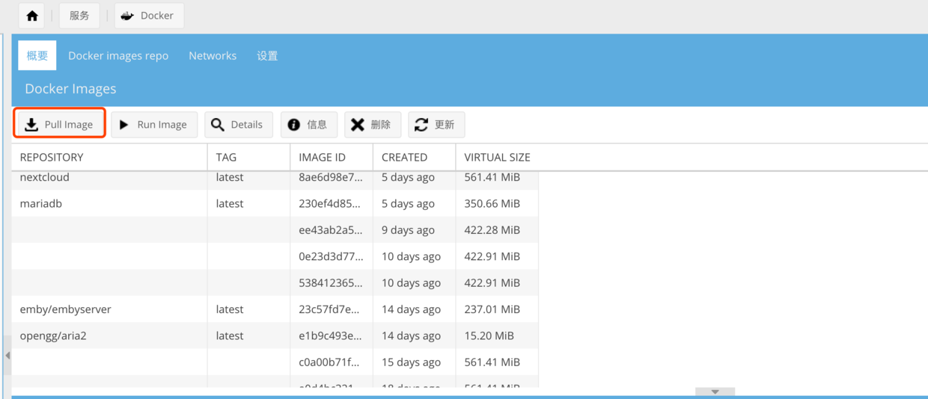The image size is (928, 399).
Task: Select the emby/embyserver repository row
Action: click(275, 309)
